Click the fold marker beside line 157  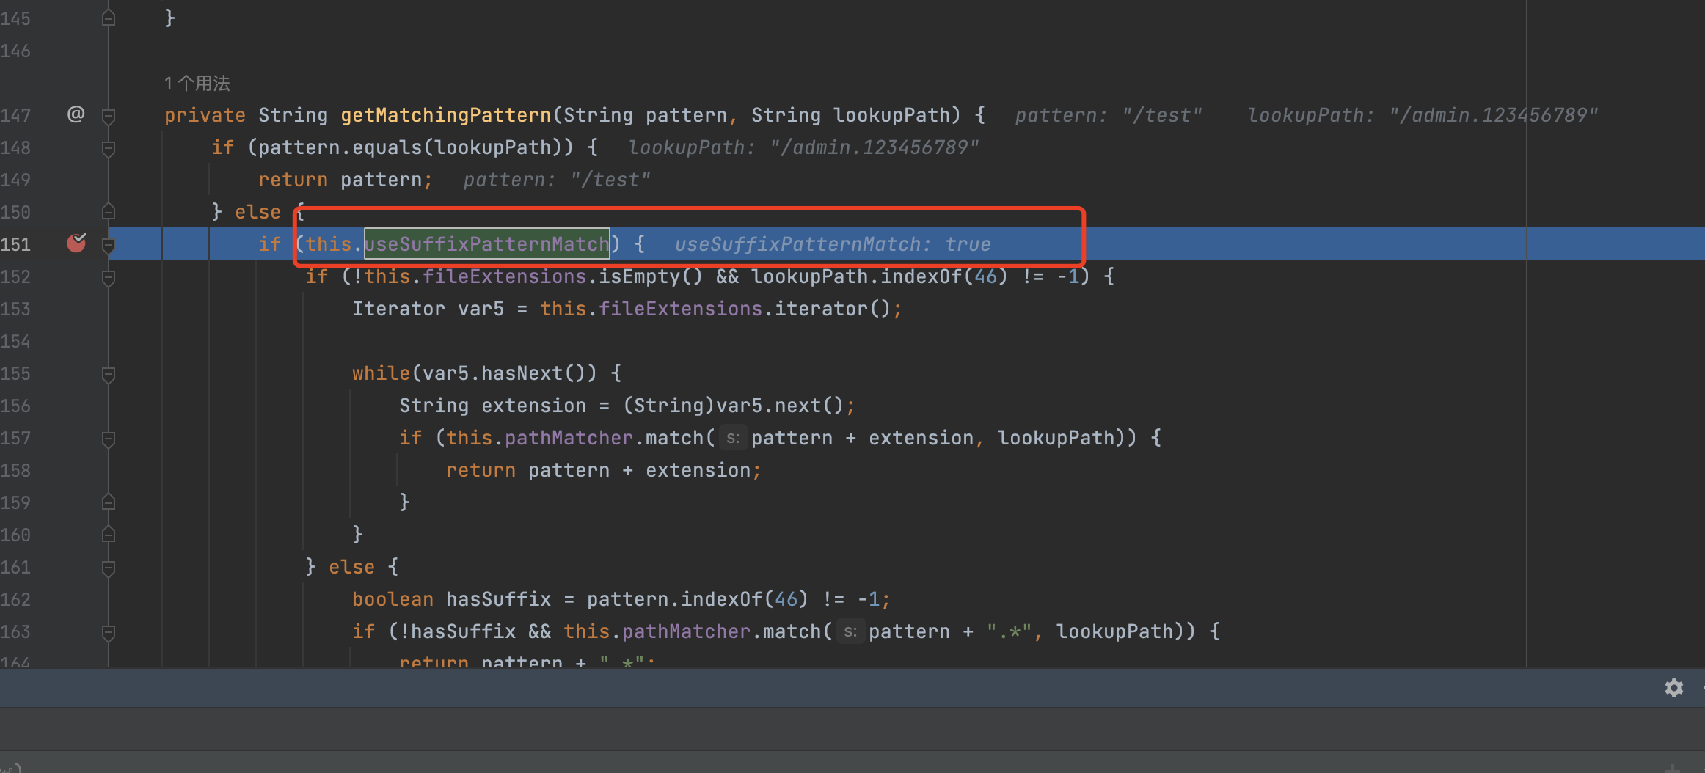(109, 439)
